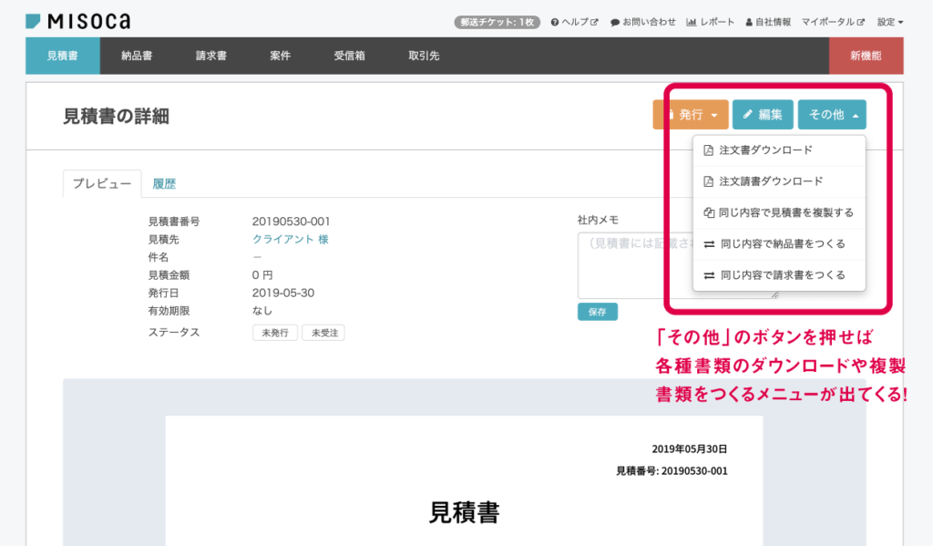Switch to the 履歴 tab

164,184
